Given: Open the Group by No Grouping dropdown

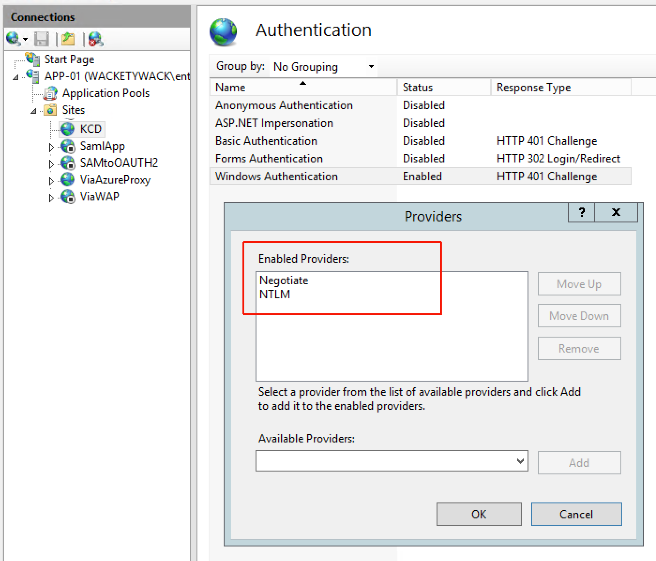Looking at the screenshot, I should 324,67.
